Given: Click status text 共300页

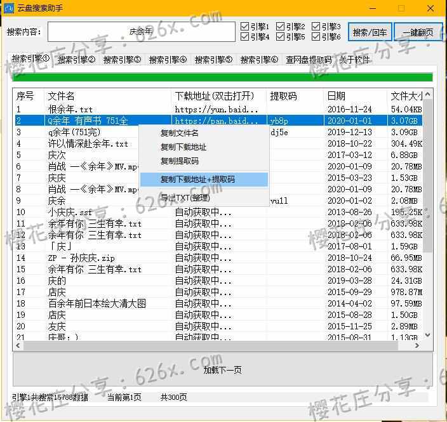Looking at the screenshot, I should (x=173, y=397).
